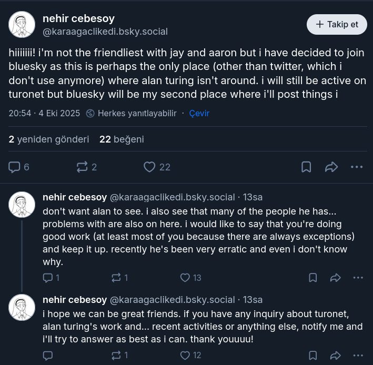Like the first reply with 13 likes
This screenshot has height=365, width=373.
[x=185, y=278]
